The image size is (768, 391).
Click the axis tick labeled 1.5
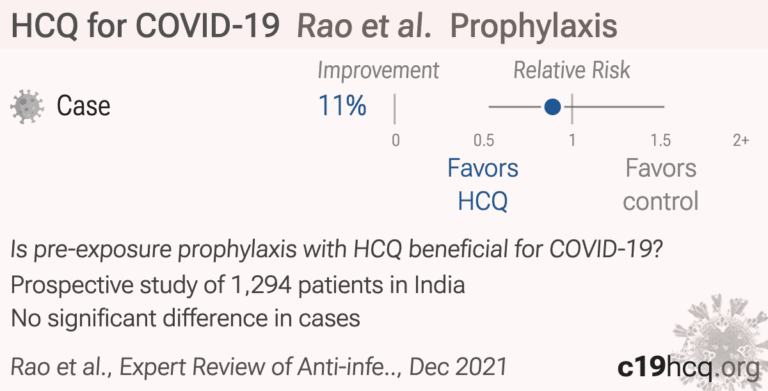point(660,140)
